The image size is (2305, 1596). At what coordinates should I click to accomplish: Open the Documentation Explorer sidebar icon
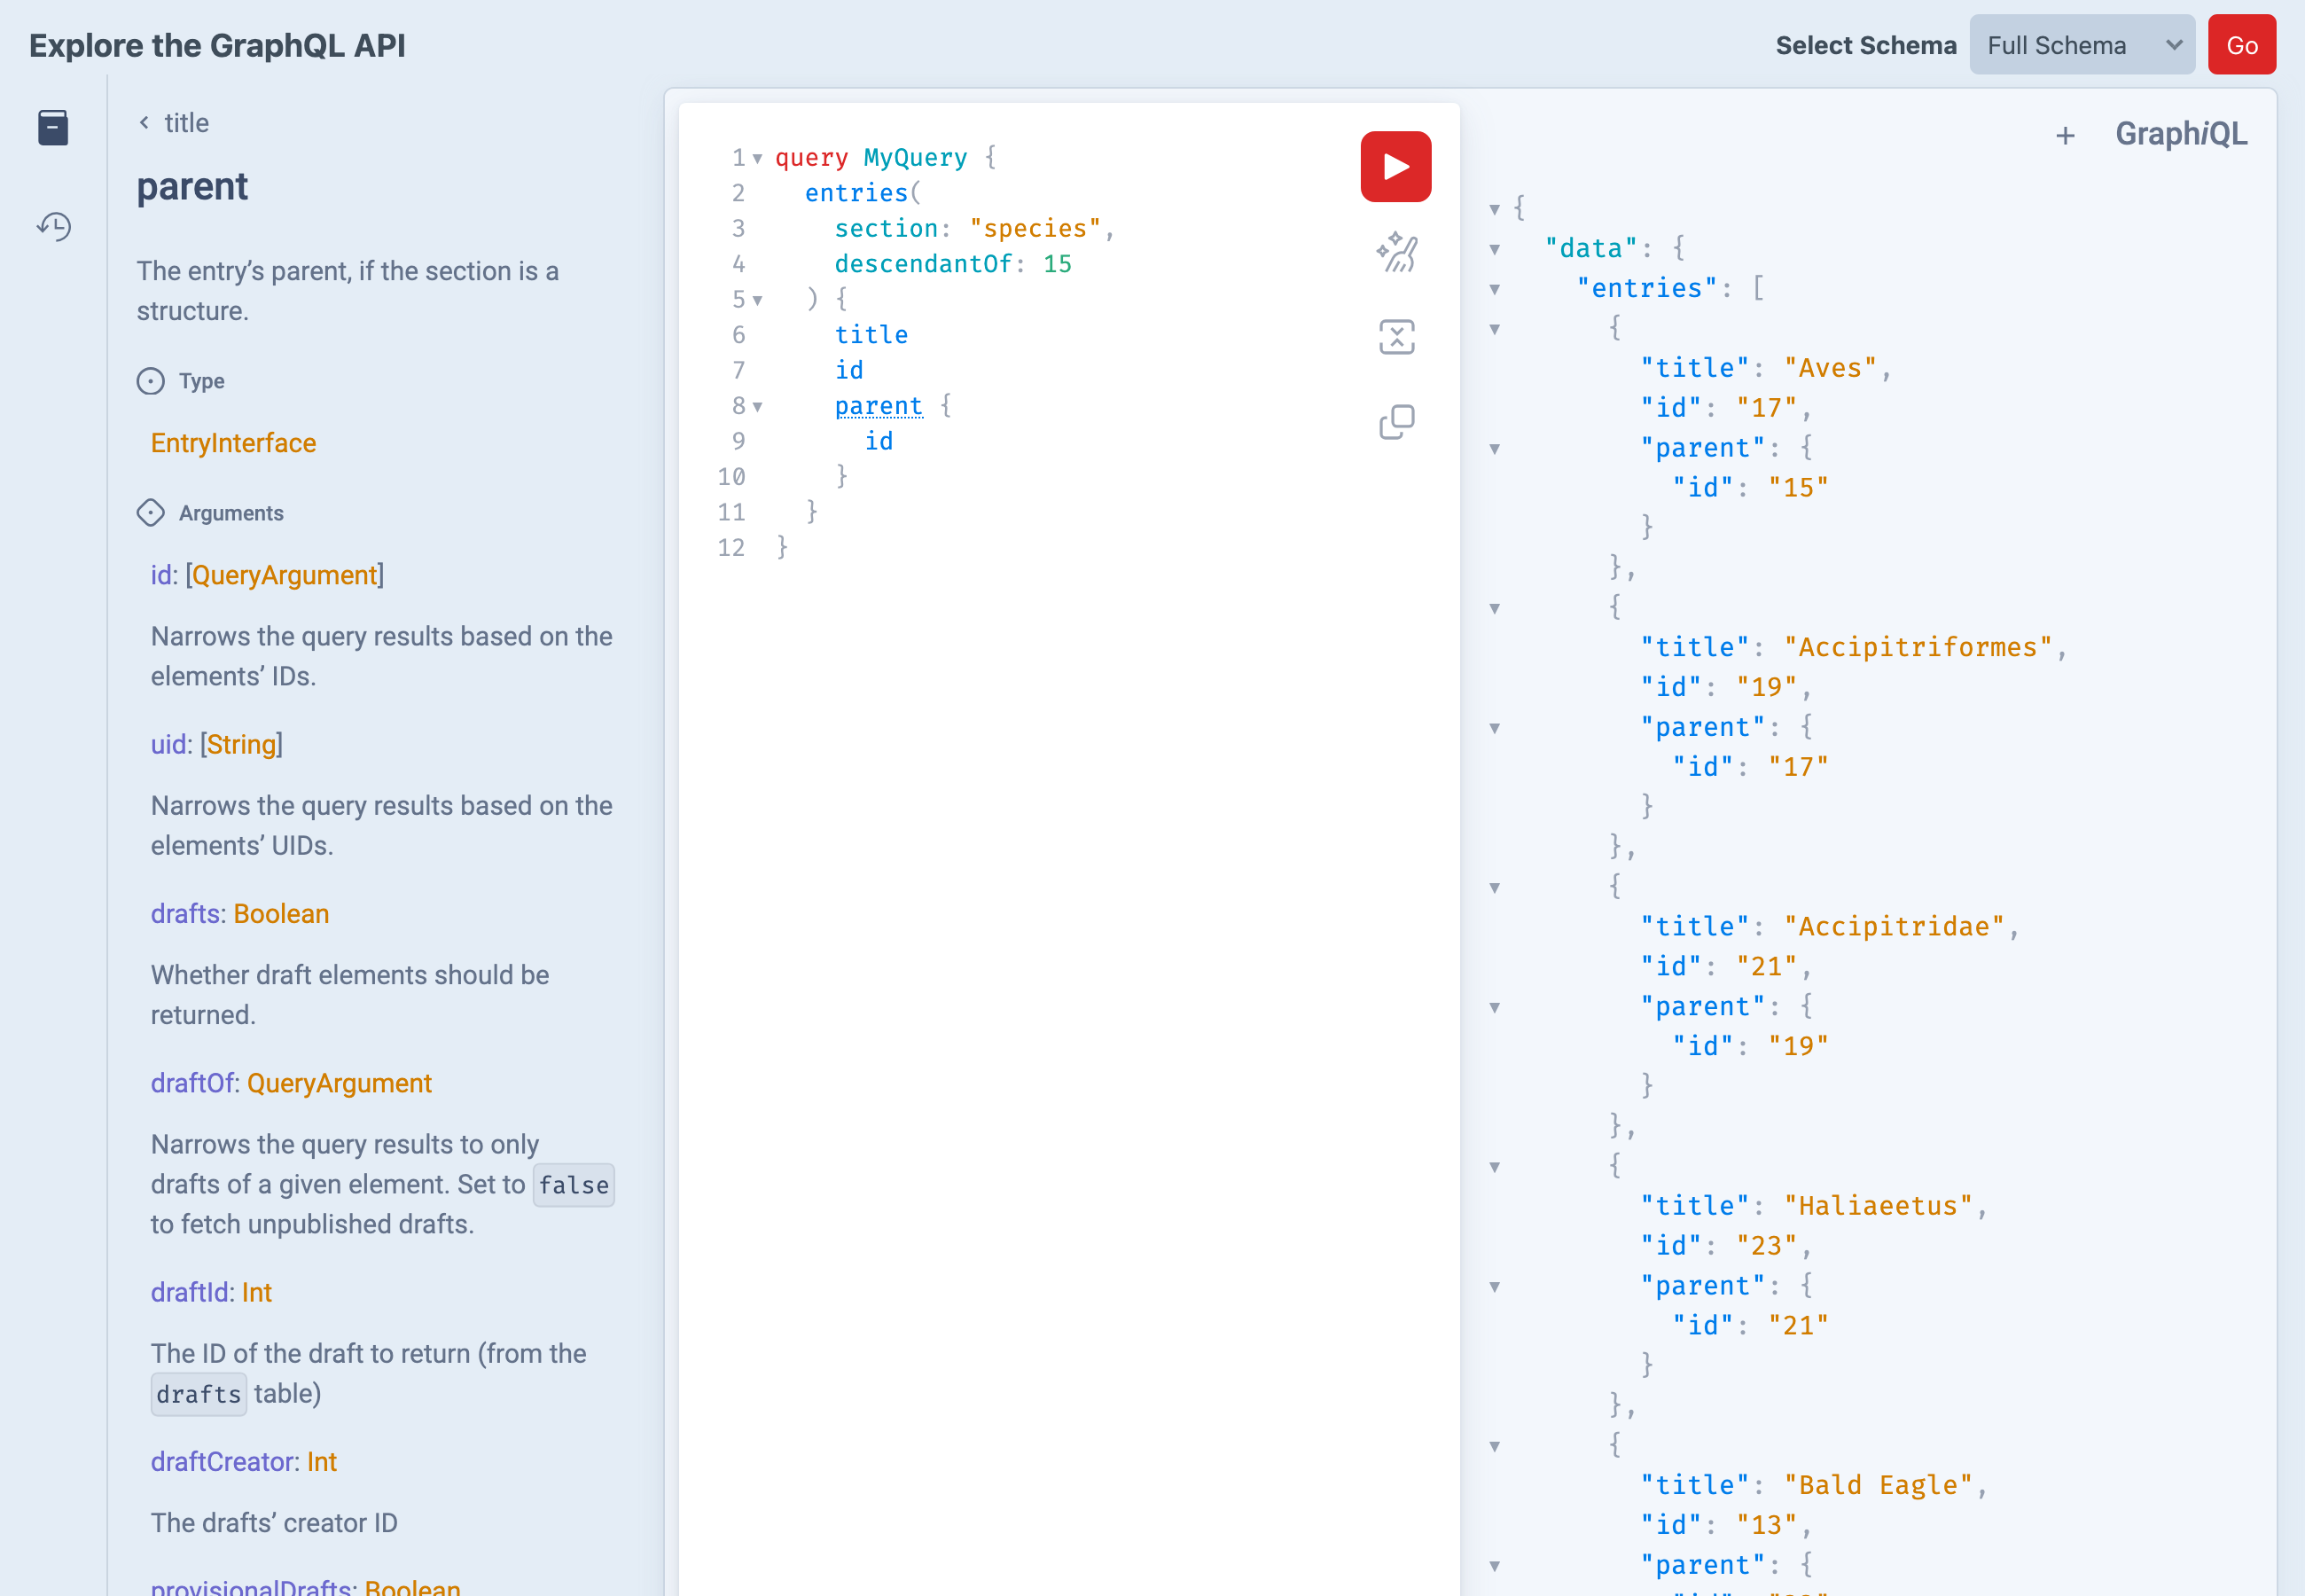click(x=52, y=128)
